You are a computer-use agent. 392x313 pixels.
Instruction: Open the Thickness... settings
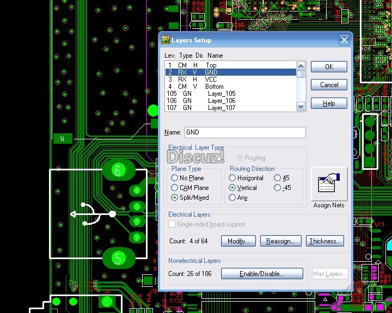point(325,241)
